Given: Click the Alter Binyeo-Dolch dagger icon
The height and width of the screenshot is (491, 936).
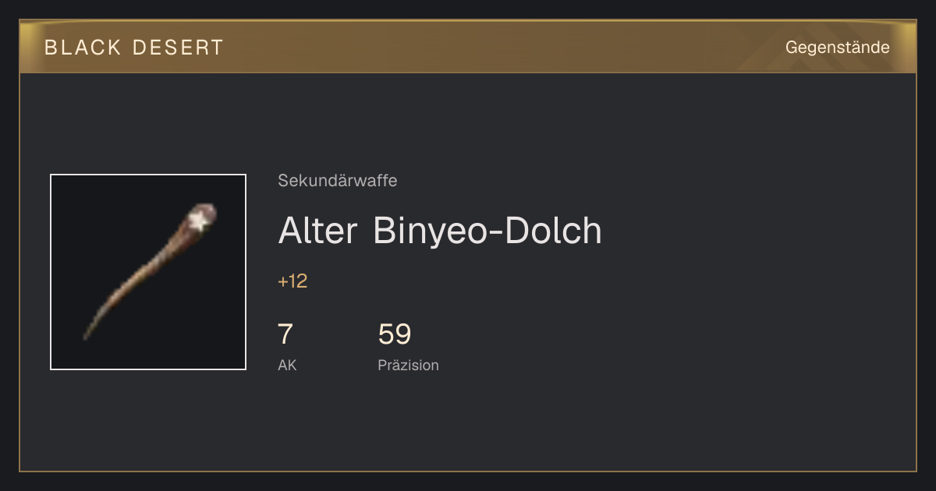Looking at the screenshot, I should pyautogui.click(x=148, y=272).
